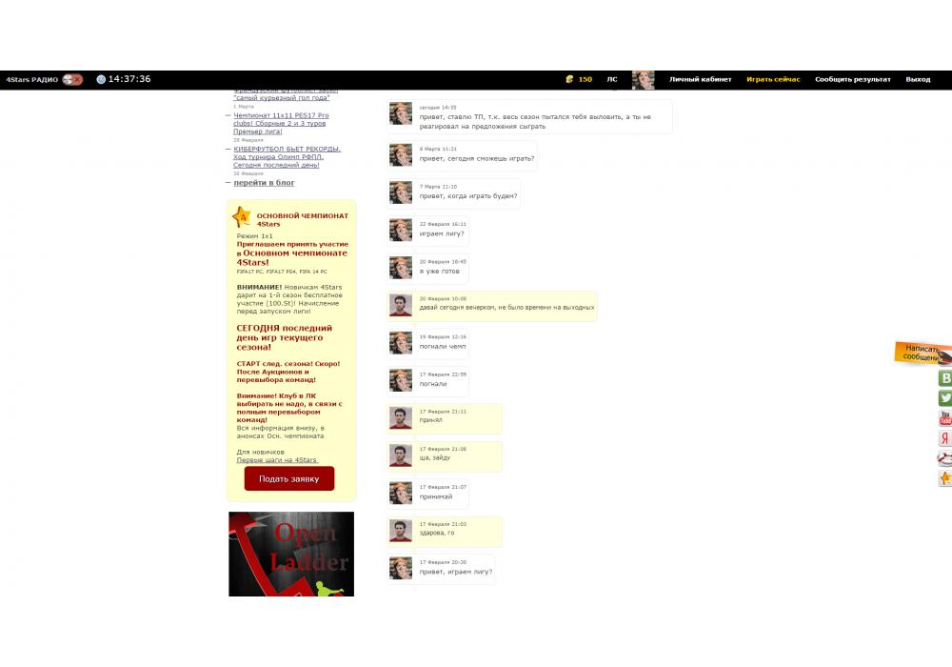Click the clock icon beside 14:37:36
This screenshot has height=667, width=952.
pos(101,80)
